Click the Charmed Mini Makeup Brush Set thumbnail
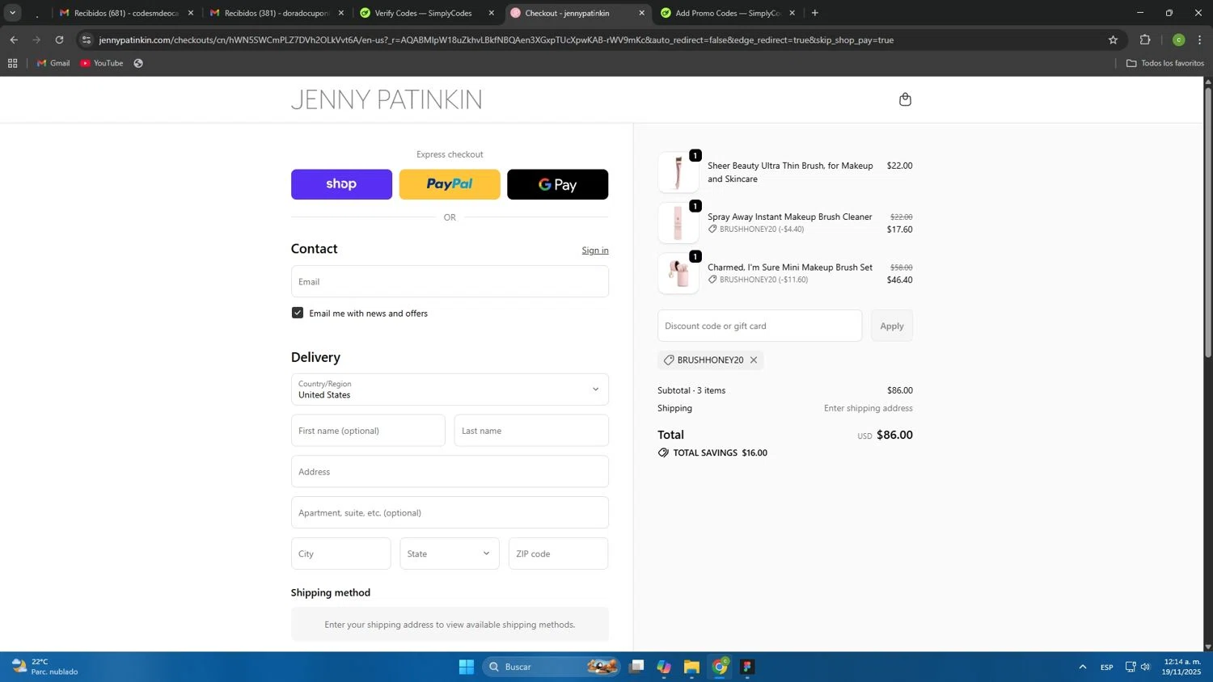Image resolution: width=1213 pixels, height=682 pixels. click(x=678, y=273)
